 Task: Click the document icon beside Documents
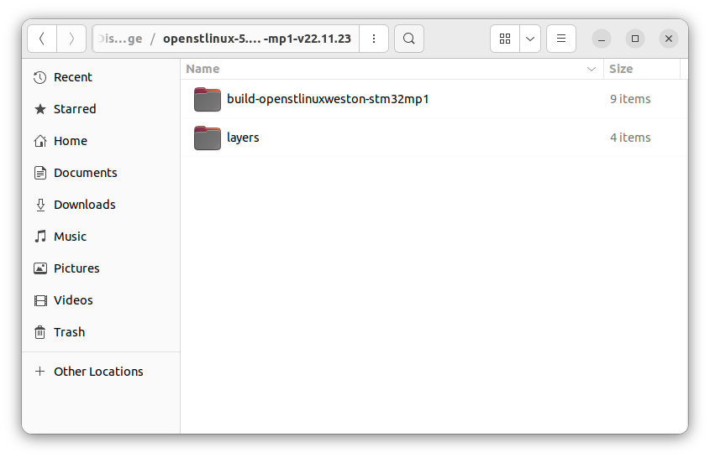pos(39,173)
